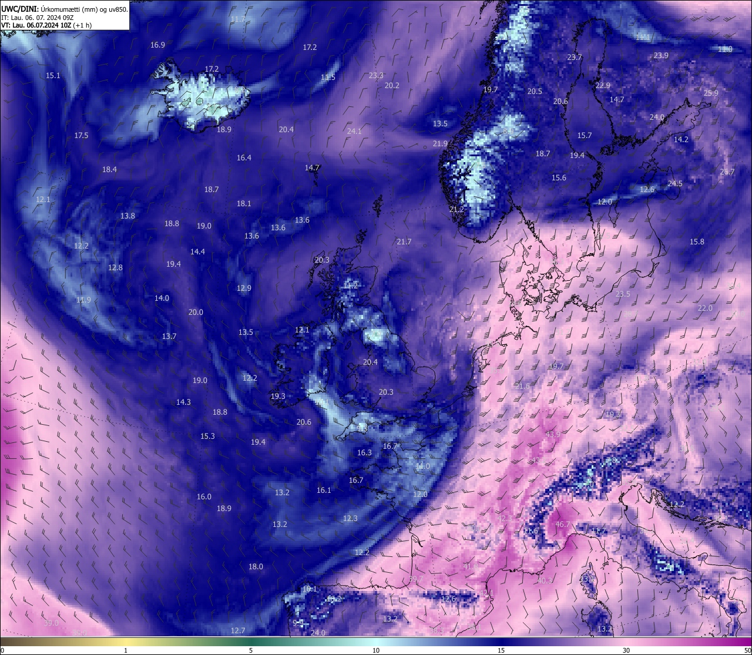
Task: Click the 16.9 value northwest of Iceland
Action: (157, 45)
